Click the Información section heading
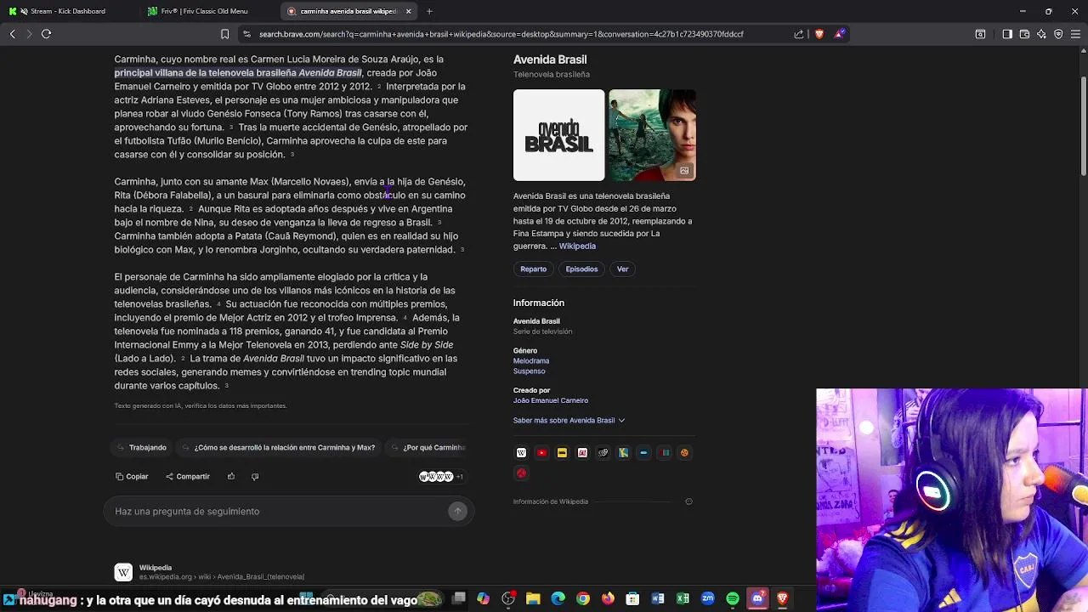Screen dimensions: 1088x612 click(539, 303)
